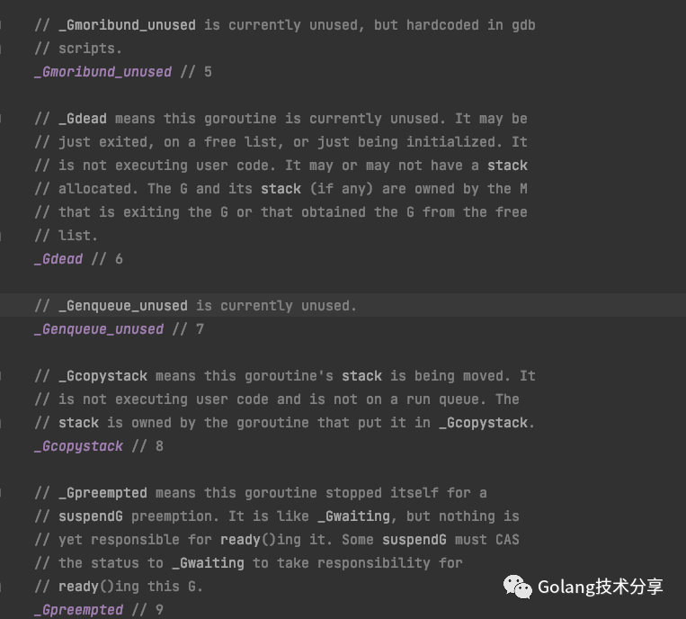
Task: Click the comment '// 8' after _Gcopystack
Action: [x=147, y=446]
